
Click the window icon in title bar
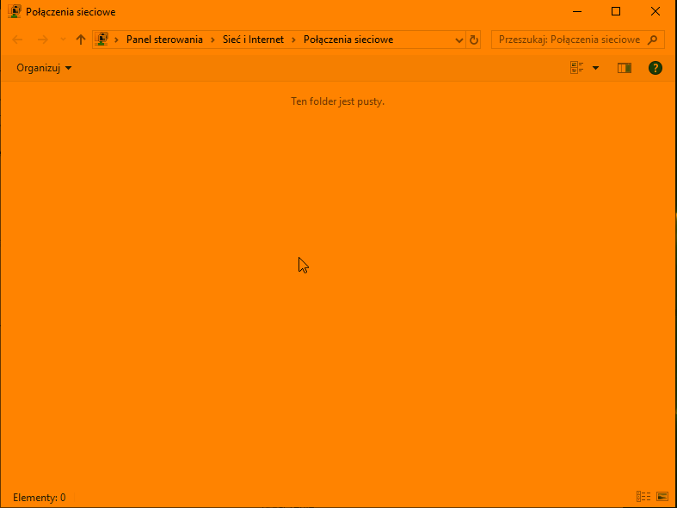(x=15, y=12)
